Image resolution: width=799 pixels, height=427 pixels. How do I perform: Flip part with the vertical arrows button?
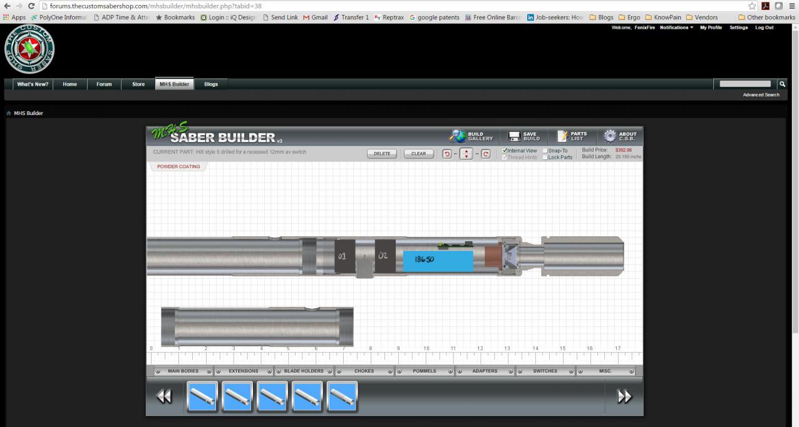466,154
